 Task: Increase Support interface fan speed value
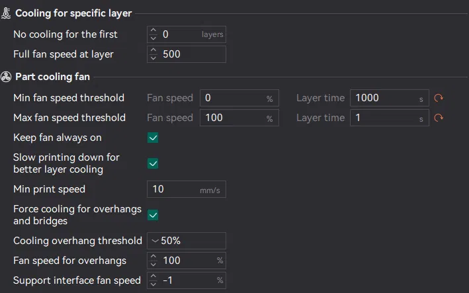point(153,276)
